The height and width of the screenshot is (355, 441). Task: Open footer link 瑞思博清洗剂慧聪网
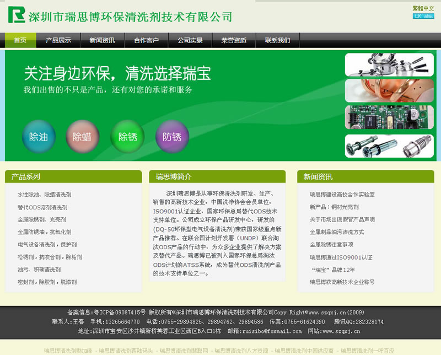184,351
